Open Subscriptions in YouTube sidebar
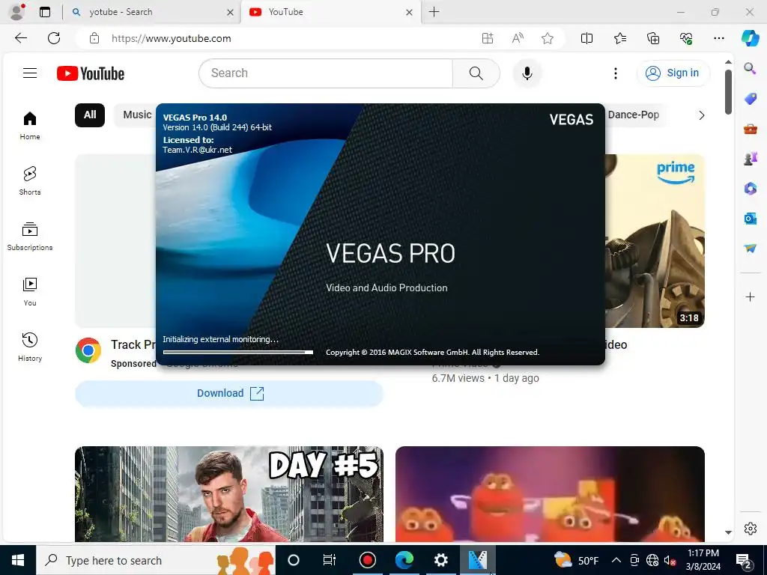 point(30,236)
